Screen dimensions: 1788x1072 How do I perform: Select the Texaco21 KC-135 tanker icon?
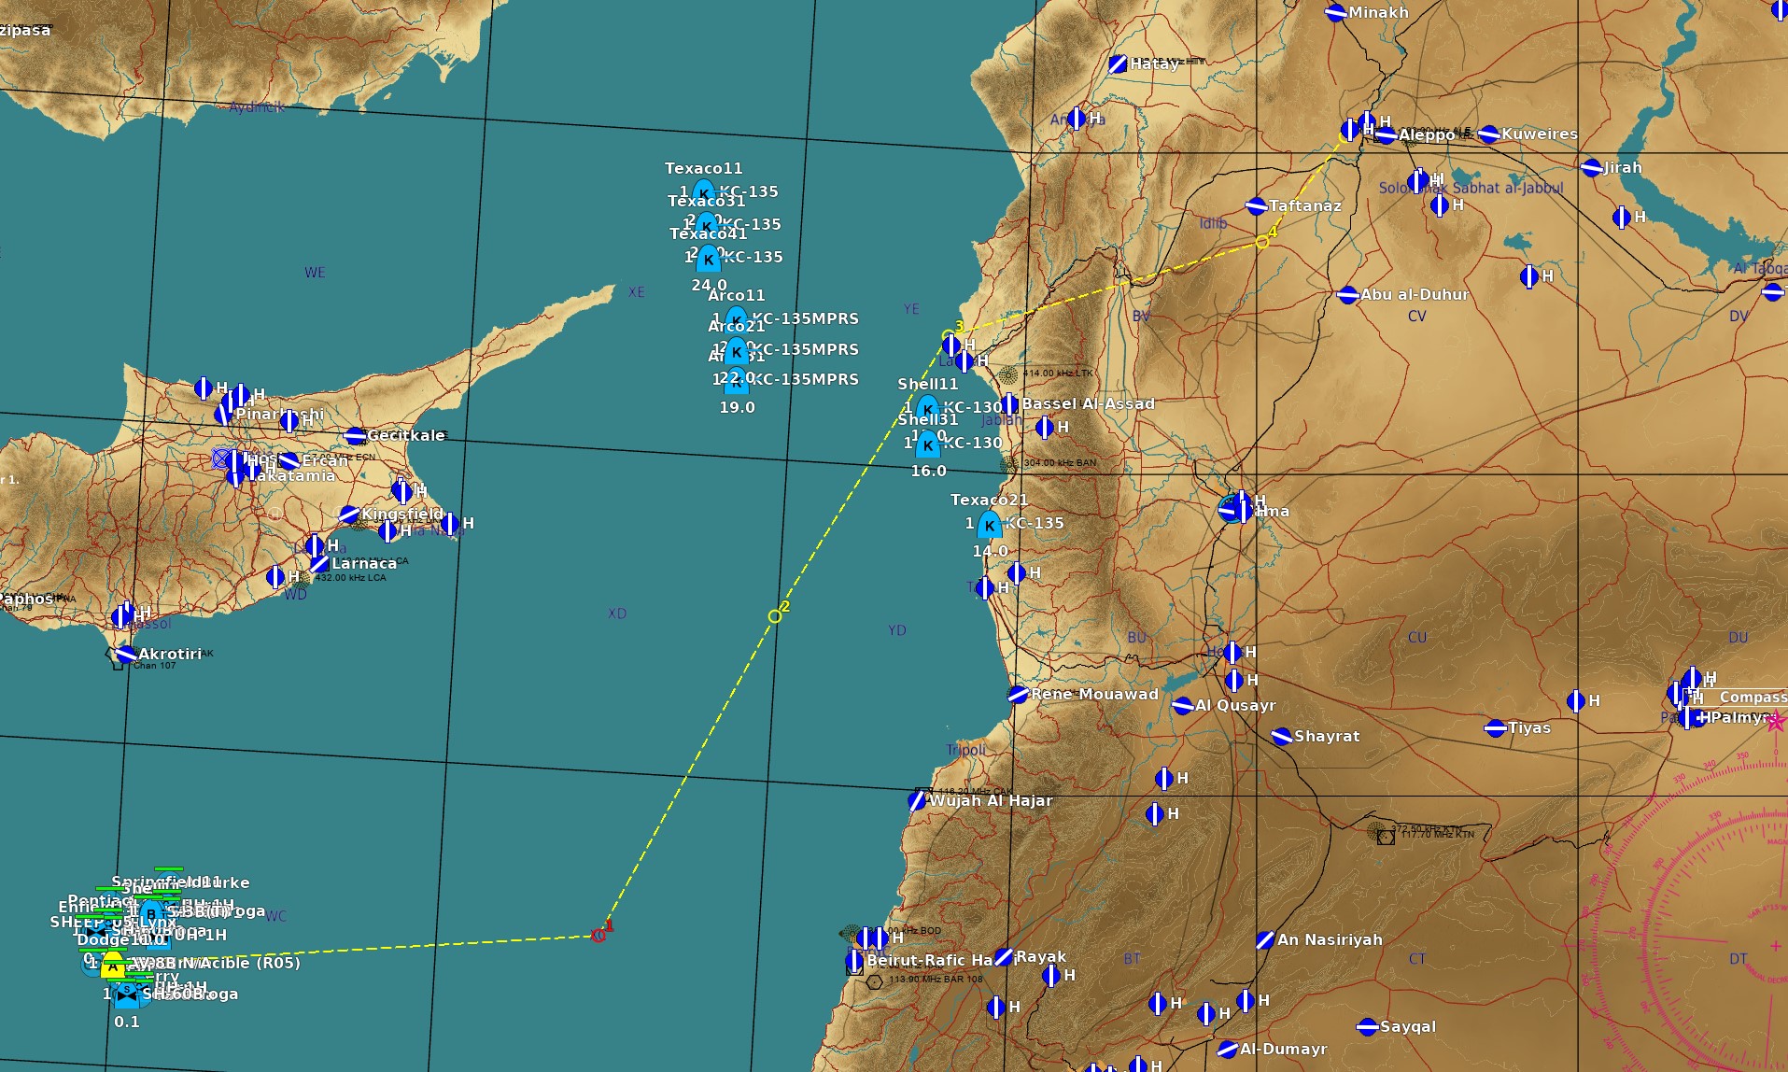[990, 525]
